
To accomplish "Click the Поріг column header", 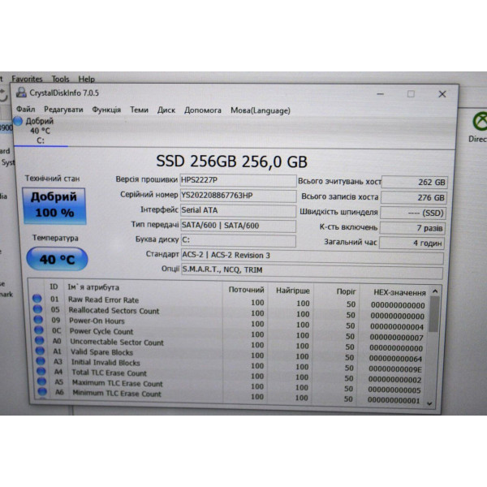I will (347, 291).
